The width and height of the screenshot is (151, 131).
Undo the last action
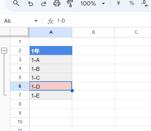tap(31, 4)
